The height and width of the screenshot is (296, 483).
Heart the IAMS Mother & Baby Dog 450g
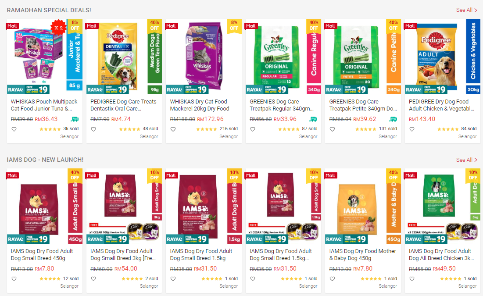point(333,279)
